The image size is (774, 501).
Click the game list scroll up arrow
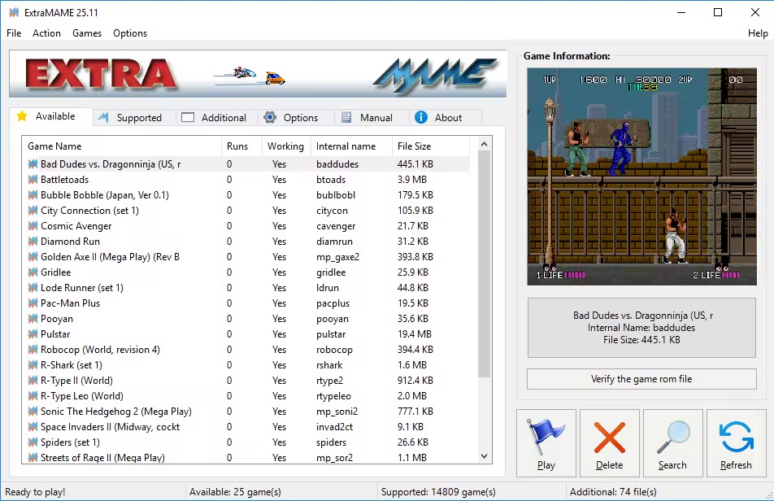click(485, 145)
